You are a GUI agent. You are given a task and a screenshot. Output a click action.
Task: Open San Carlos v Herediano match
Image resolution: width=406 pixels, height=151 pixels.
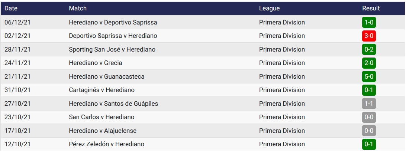point(101,117)
